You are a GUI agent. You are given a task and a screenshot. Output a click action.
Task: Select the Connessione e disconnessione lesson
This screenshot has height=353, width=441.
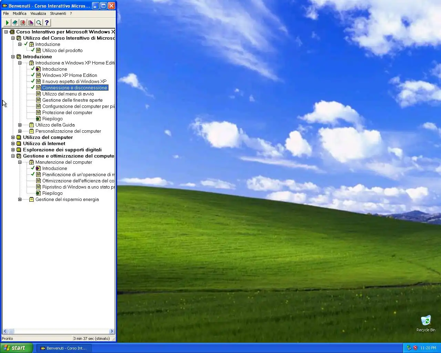click(x=75, y=88)
